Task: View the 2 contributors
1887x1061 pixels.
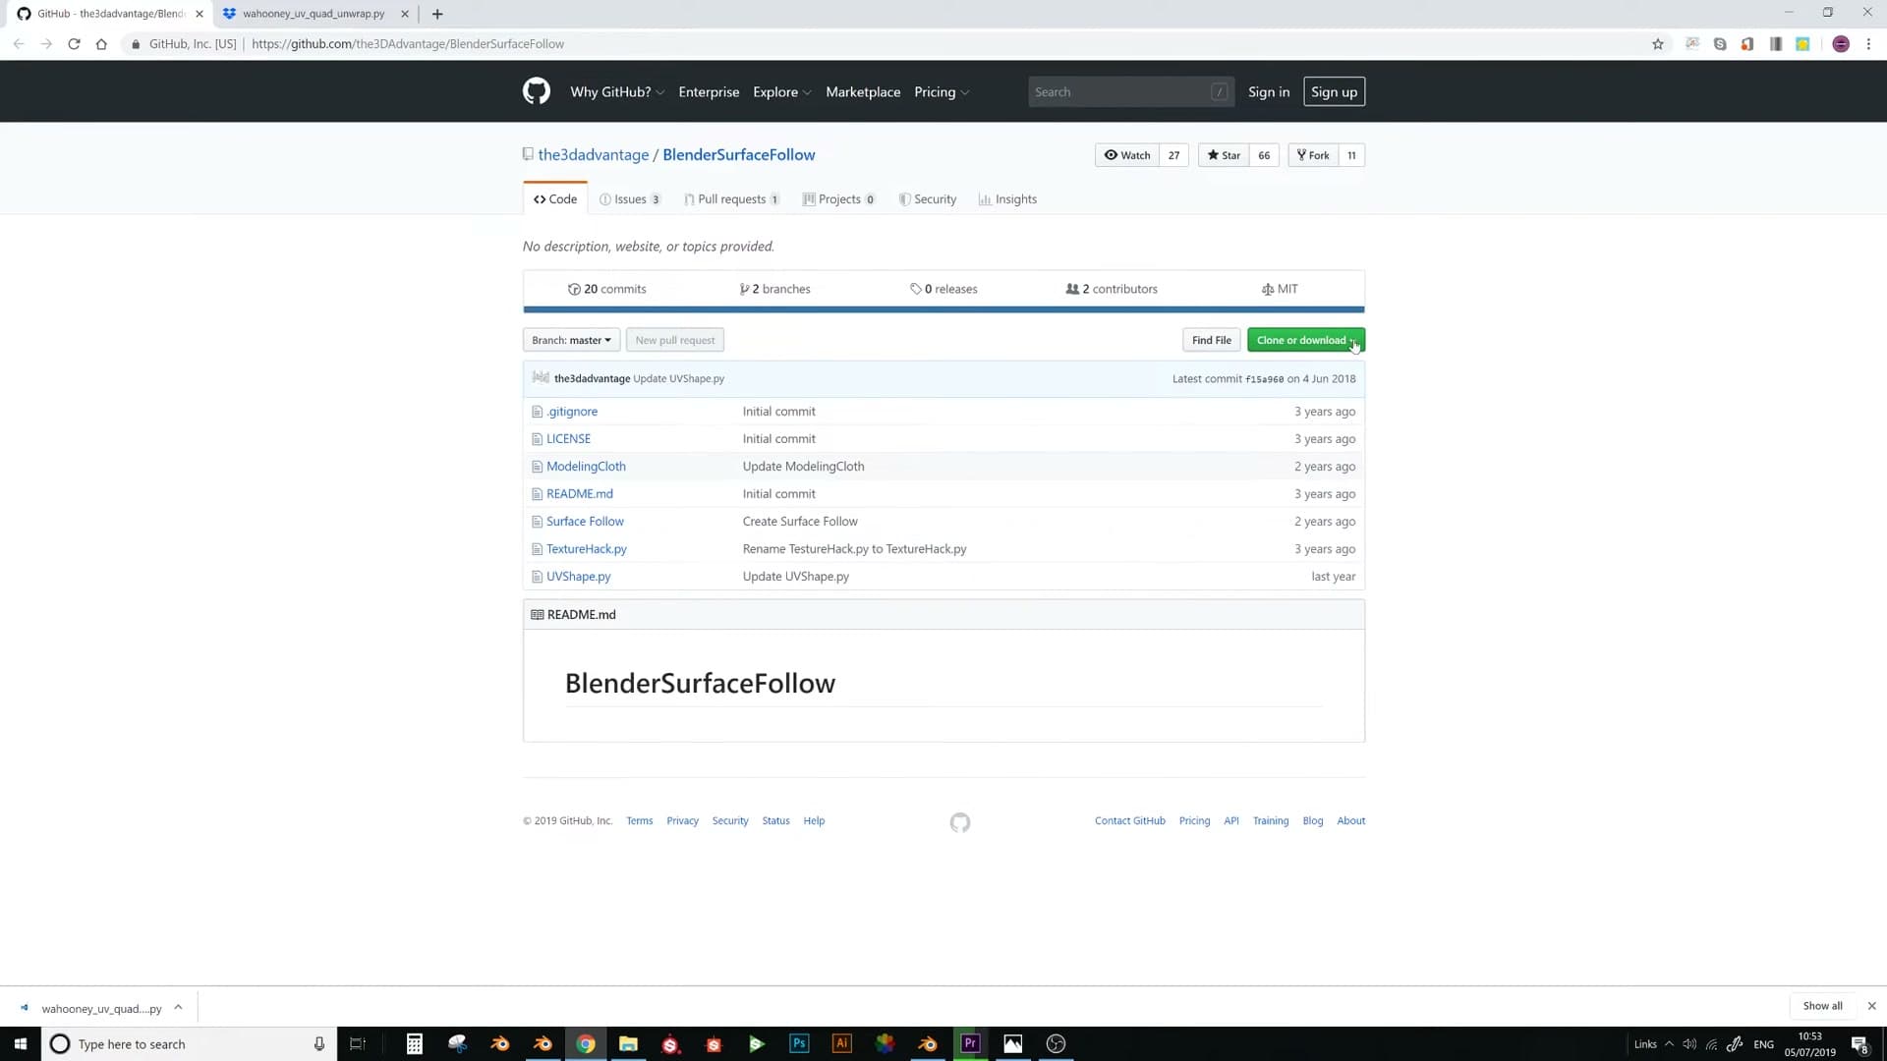Action: [1112, 289]
